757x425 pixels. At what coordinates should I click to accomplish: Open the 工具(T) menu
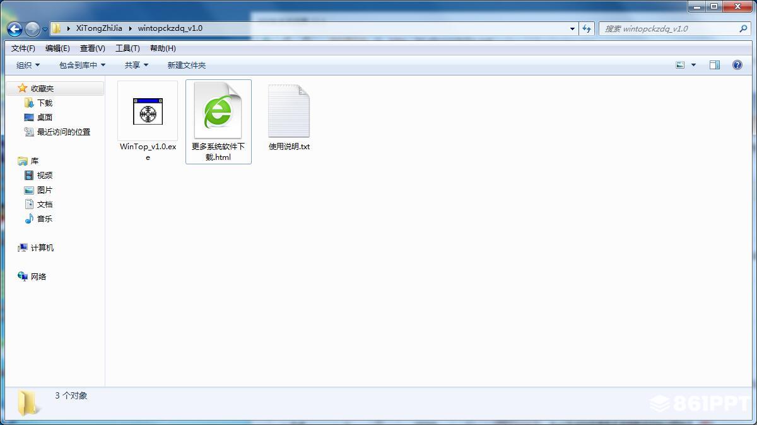pos(127,48)
